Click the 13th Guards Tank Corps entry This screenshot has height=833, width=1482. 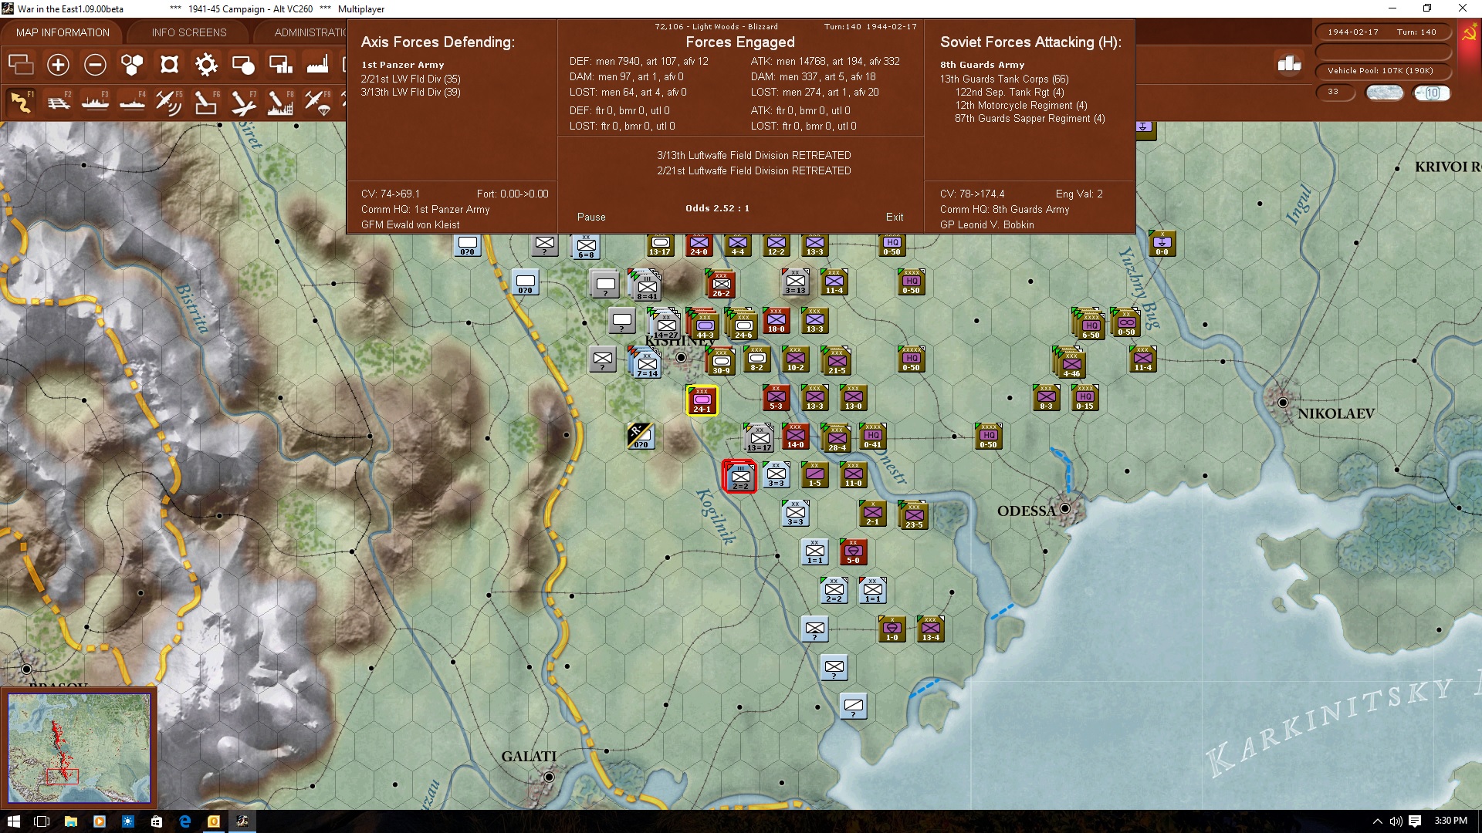[1004, 79]
